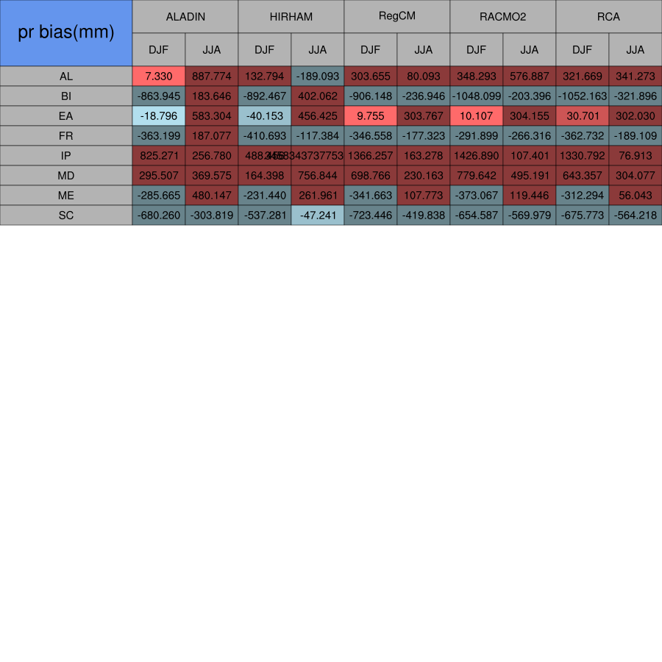This screenshot has height=662, width=662.
Task: Select the SC row label
Action: pyautogui.click(x=66, y=216)
